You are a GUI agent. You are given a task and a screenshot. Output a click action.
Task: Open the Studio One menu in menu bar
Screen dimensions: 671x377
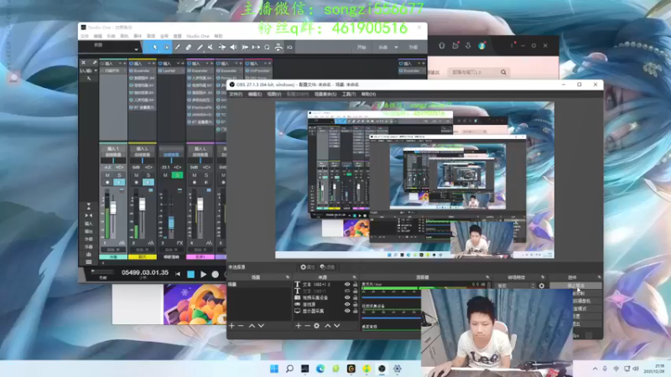198,36
